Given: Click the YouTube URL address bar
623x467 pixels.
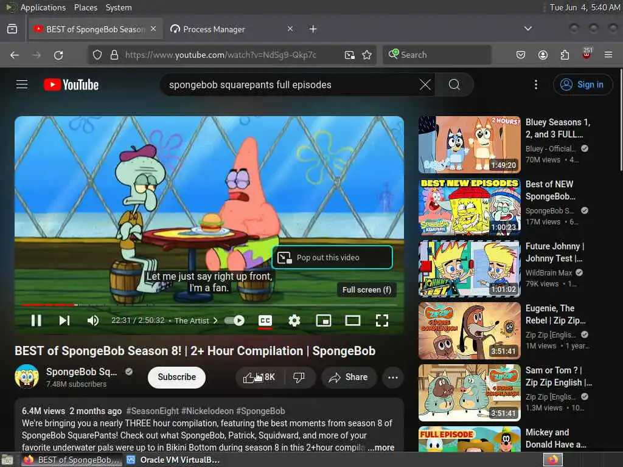Looking at the screenshot, I should click(x=220, y=55).
